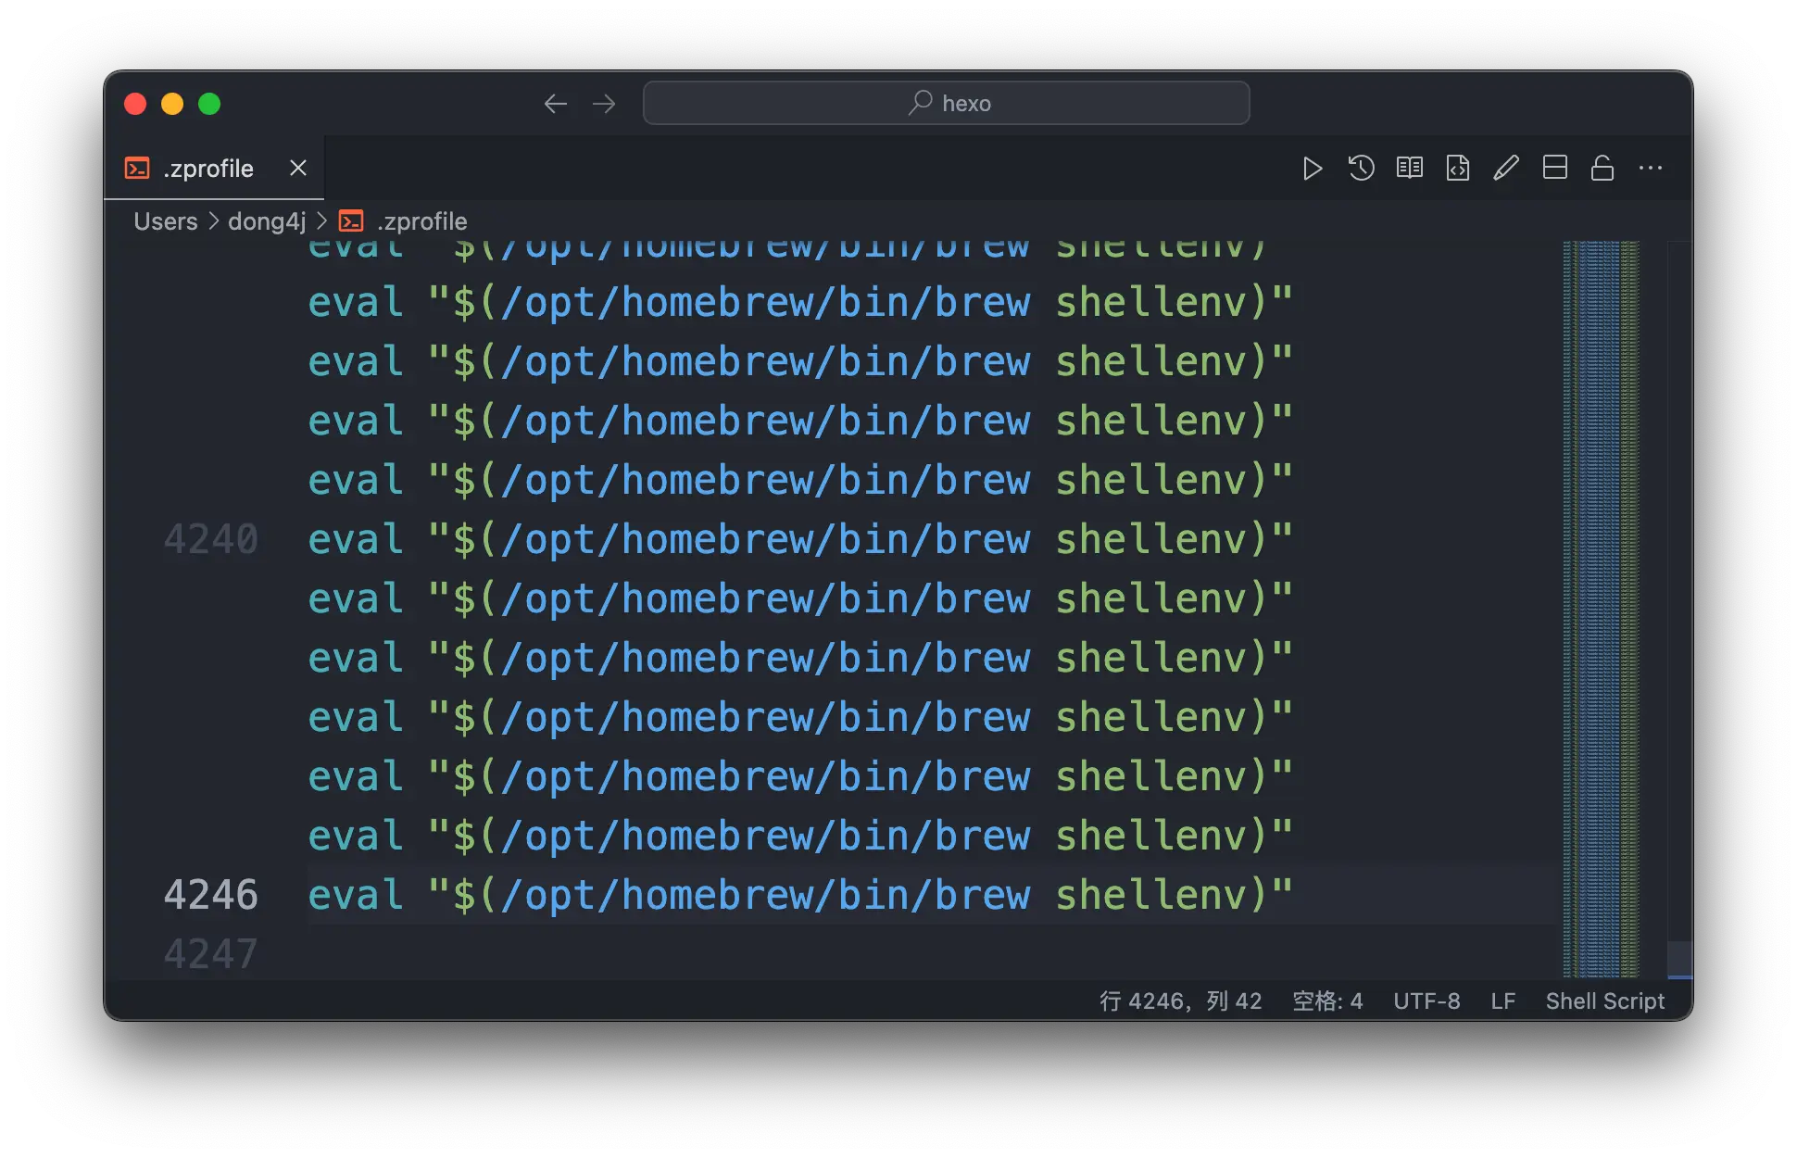The image size is (1797, 1158).
Task: Open the three-dots more actions menu
Action: (1651, 169)
